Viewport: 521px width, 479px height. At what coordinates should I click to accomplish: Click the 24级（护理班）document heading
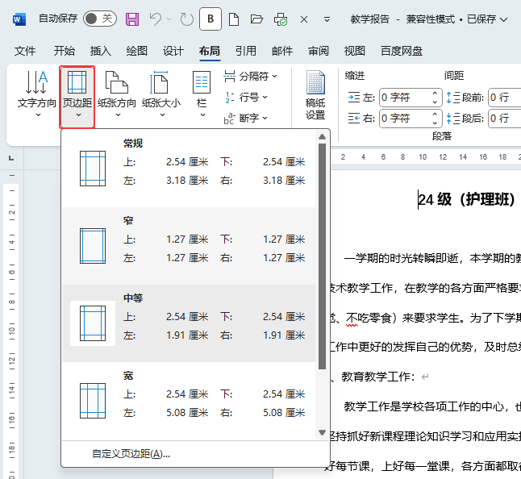click(466, 200)
